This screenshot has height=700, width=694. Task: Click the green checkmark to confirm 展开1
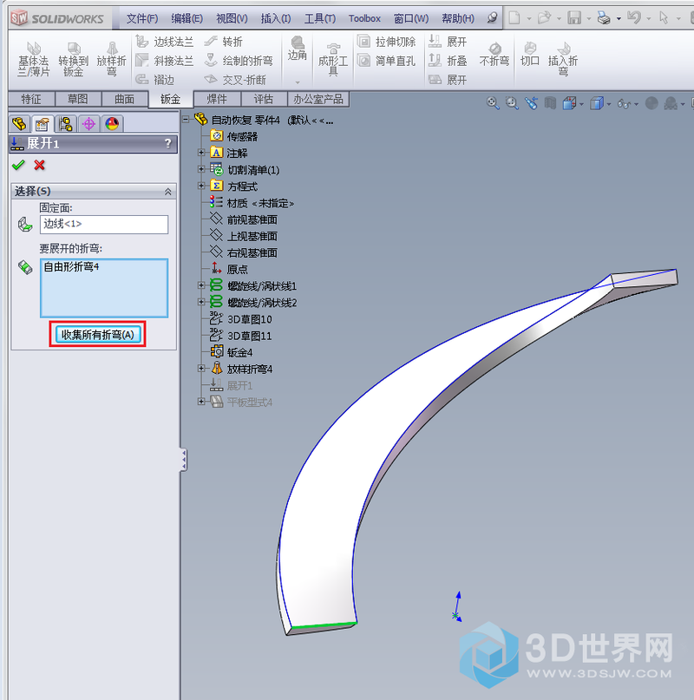pos(18,165)
